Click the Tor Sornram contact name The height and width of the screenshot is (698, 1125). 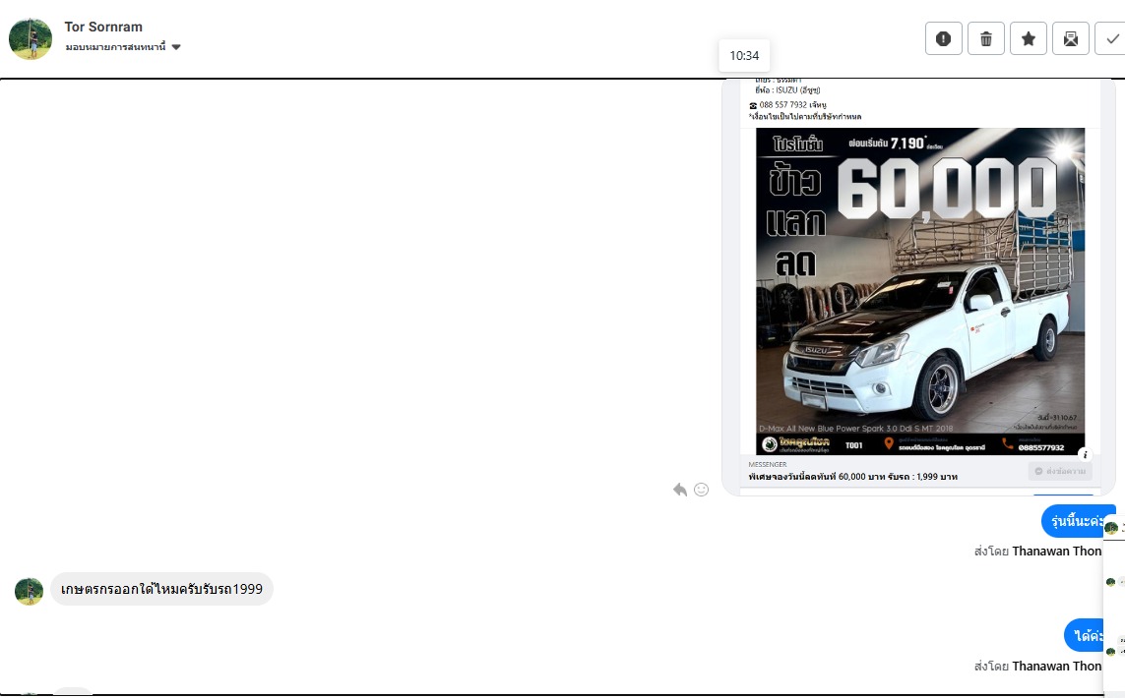coord(103,27)
